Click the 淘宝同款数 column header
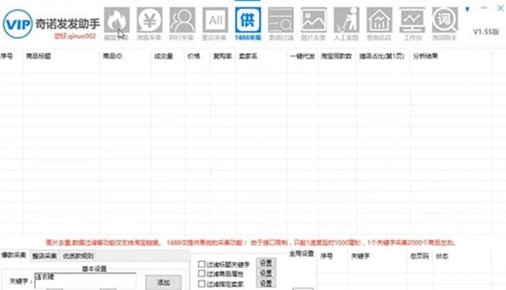The image size is (506, 290). pyautogui.click(x=336, y=56)
